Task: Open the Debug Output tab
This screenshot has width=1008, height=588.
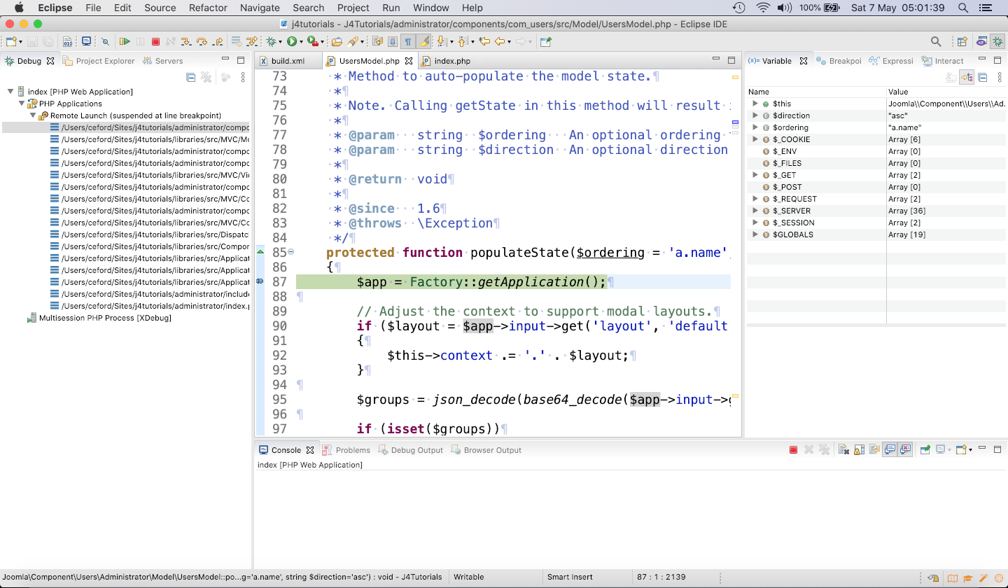Action: [411, 450]
